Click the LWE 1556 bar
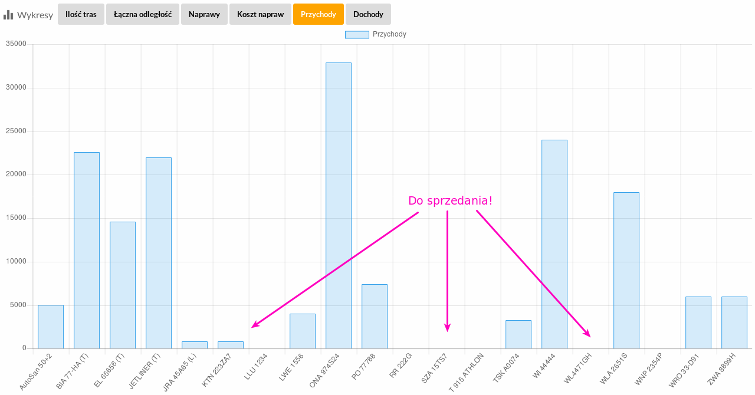This screenshot has height=395, width=755. coord(303,331)
